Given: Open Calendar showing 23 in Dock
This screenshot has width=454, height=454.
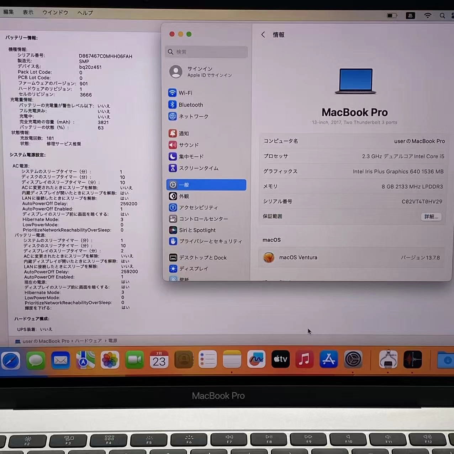Looking at the screenshot, I should point(159,360).
